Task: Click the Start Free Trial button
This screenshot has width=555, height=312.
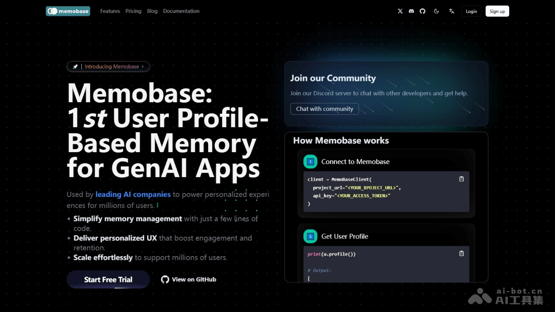Action: [108, 279]
